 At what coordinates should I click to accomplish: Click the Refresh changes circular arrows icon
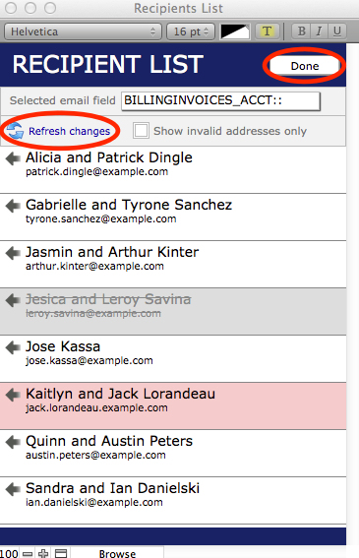(16, 131)
